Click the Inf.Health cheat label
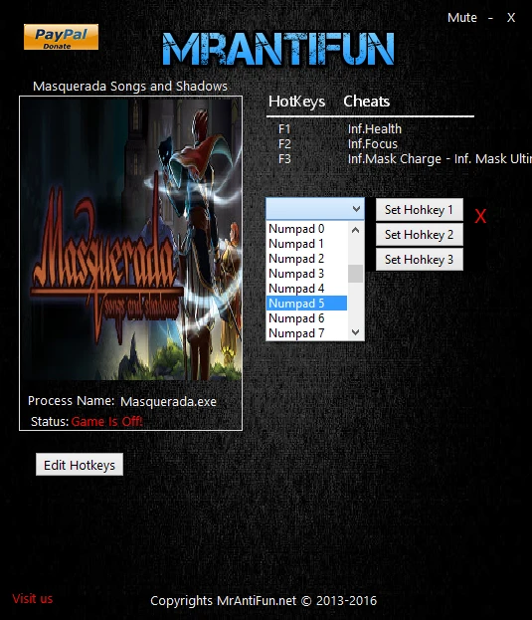The width and height of the screenshot is (532, 620). 375,129
